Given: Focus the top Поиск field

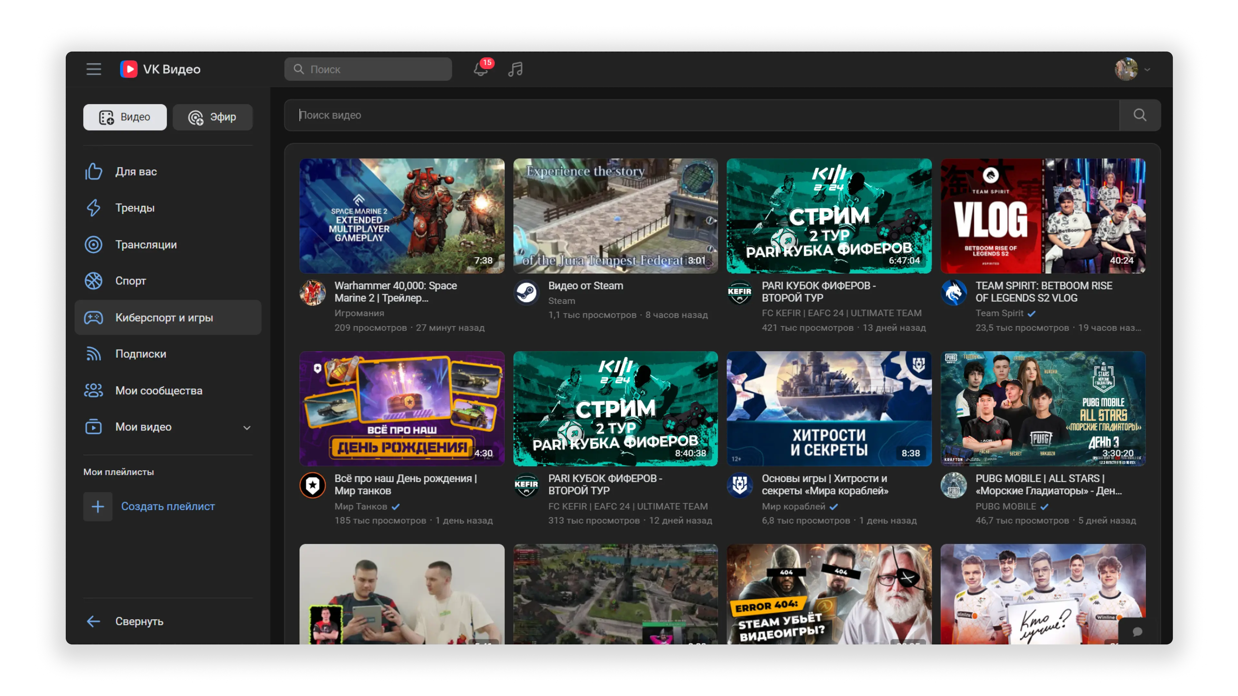Looking at the screenshot, I should pyautogui.click(x=368, y=69).
